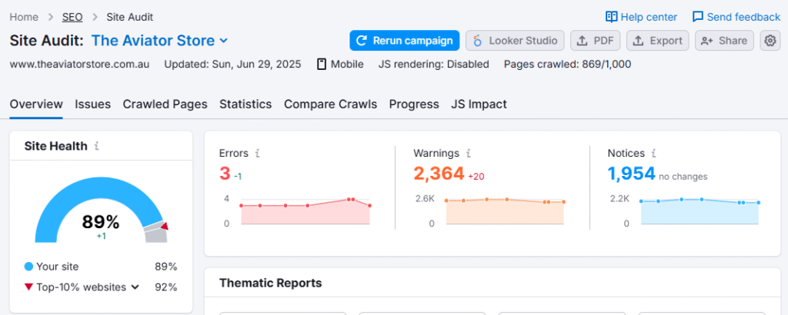The image size is (788, 315).
Task: Click Share button
Action: (724, 41)
